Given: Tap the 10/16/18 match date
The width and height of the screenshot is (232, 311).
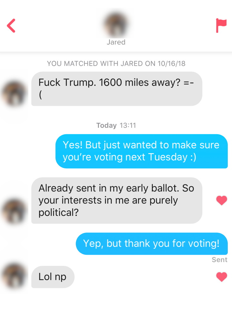Looking at the screenshot, I should coord(171,63).
